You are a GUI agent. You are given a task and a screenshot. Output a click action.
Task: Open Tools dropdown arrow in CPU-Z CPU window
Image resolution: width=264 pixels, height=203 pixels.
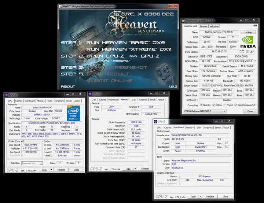click(51, 170)
